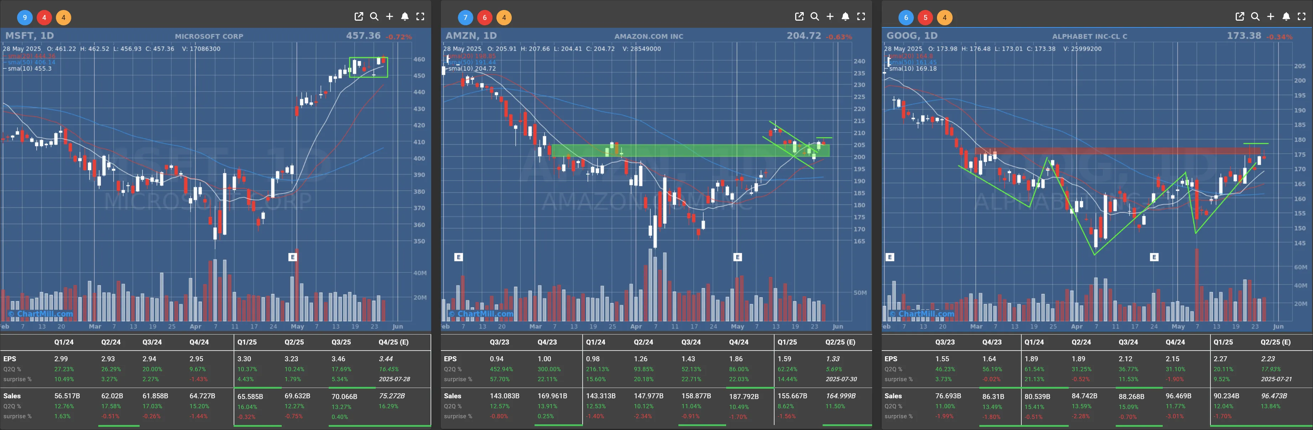Click AMZN next earnings date 2025-07-30
This screenshot has width=1313, height=430.
[x=842, y=379]
